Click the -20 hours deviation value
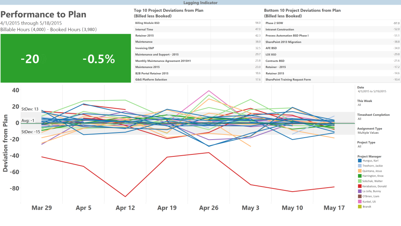Viewport: 401px width, 226px height. click(x=30, y=59)
